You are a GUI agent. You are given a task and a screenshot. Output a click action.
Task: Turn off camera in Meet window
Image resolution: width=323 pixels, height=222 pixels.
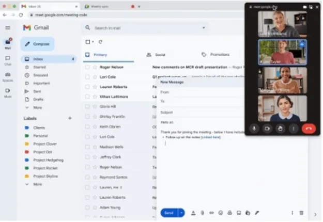(x=267, y=129)
